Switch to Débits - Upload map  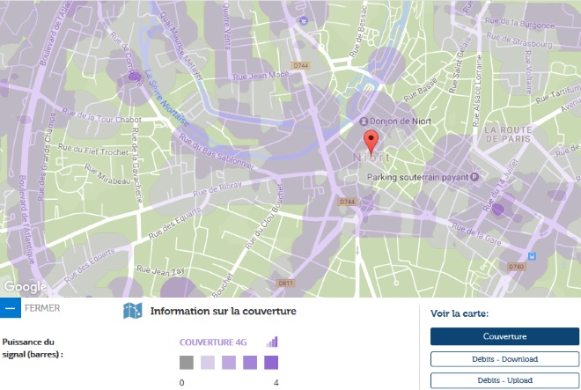tap(504, 380)
